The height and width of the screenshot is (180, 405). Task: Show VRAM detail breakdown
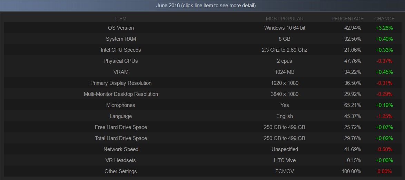coord(121,72)
